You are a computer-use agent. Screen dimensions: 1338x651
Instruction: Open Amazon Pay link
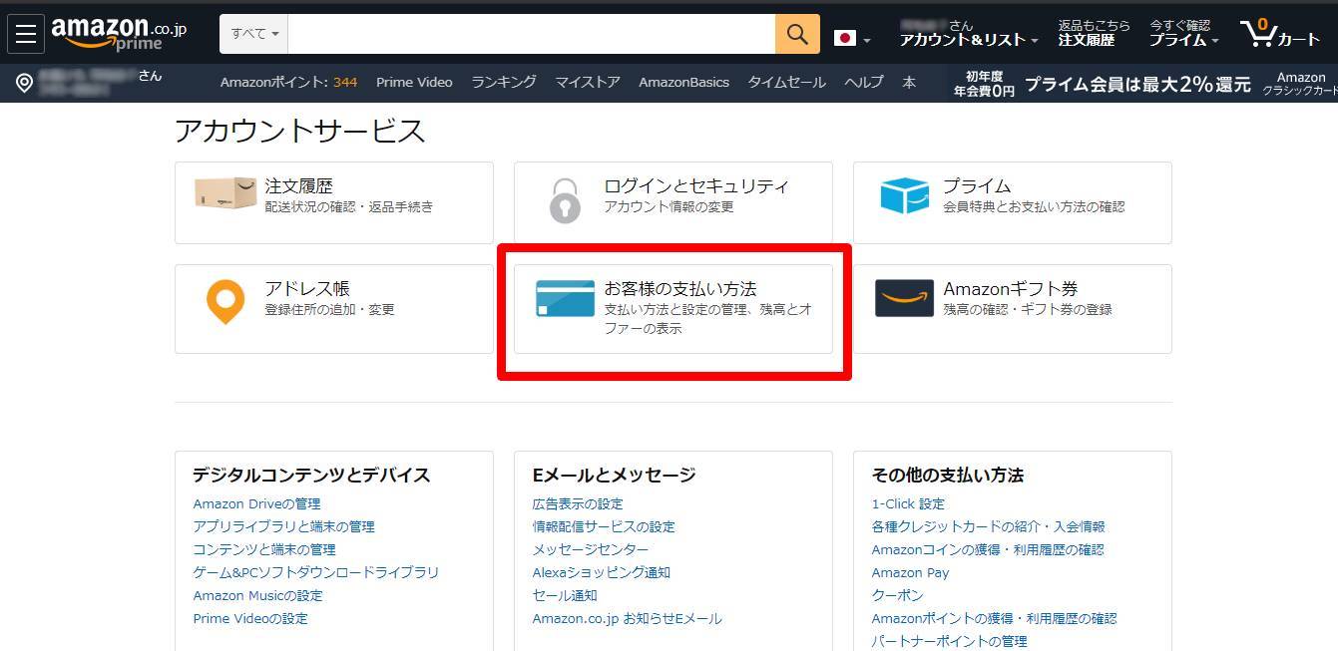click(910, 573)
